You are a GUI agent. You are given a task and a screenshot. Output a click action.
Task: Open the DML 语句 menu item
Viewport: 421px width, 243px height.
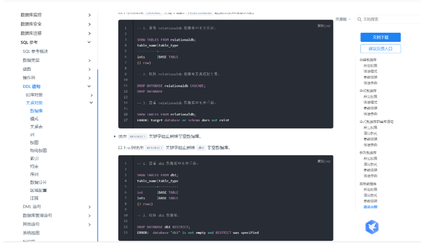(x=32, y=207)
